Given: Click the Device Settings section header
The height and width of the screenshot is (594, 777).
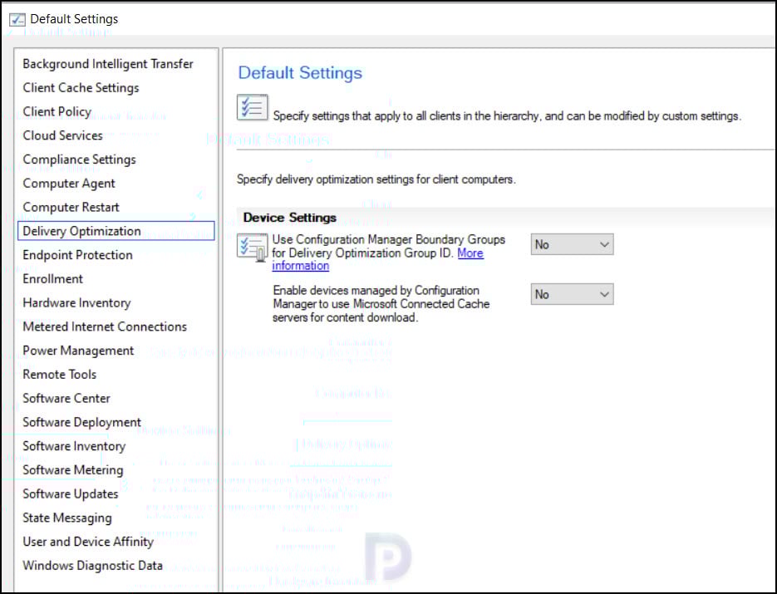Looking at the screenshot, I should coord(289,218).
